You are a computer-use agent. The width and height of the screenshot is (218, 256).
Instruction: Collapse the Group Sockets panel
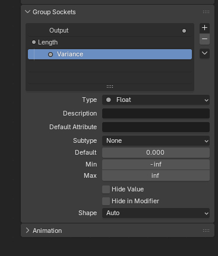click(x=27, y=12)
